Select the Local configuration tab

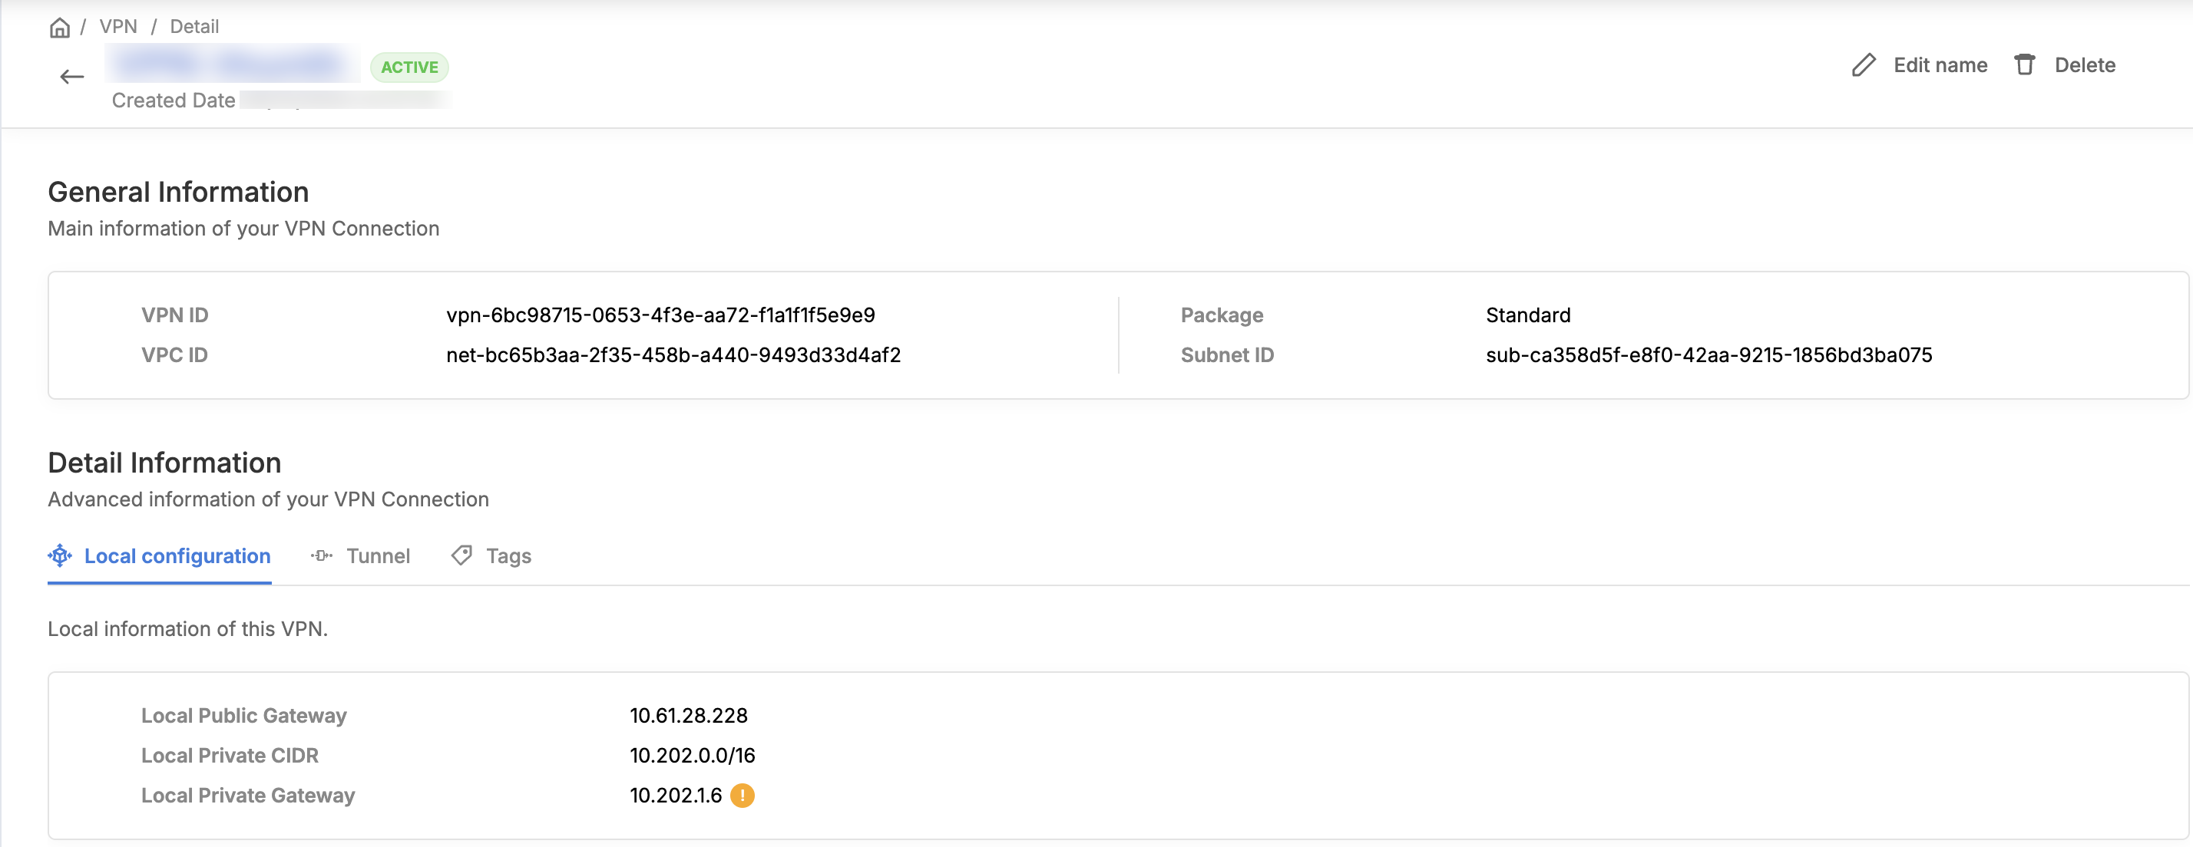[x=177, y=556]
